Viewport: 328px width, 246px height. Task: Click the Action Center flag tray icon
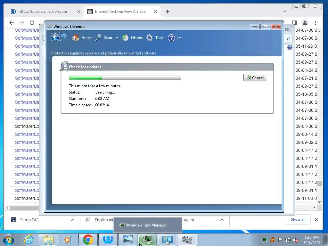(280, 240)
